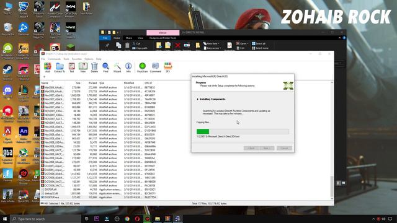The image size is (397, 223).
Task: Open the Options menu in WinRAR
Action: pos(89,59)
